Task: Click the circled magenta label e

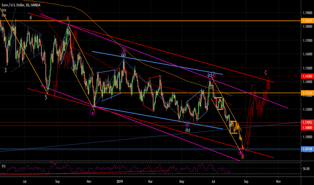Action: 240,152
